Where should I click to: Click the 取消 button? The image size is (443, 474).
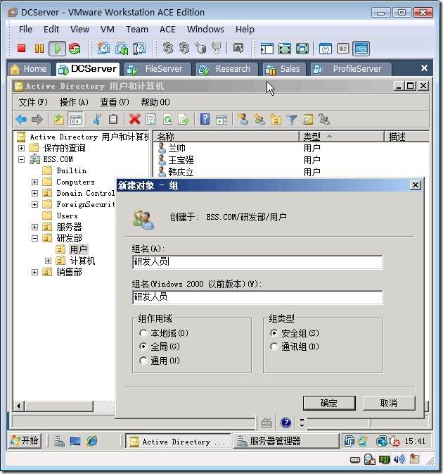[389, 403]
